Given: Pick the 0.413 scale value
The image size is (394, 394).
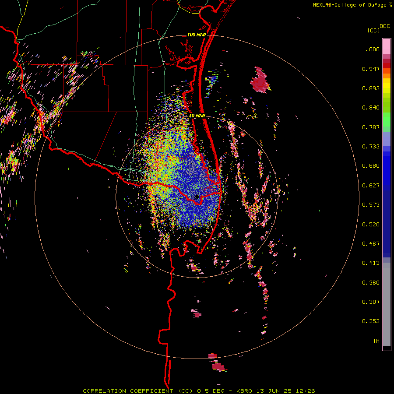Looking at the screenshot, I should coord(371,263).
